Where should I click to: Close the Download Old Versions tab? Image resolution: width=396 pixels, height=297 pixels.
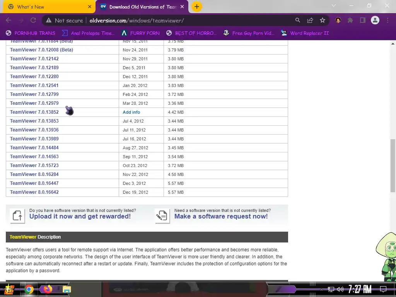pos(182,7)
